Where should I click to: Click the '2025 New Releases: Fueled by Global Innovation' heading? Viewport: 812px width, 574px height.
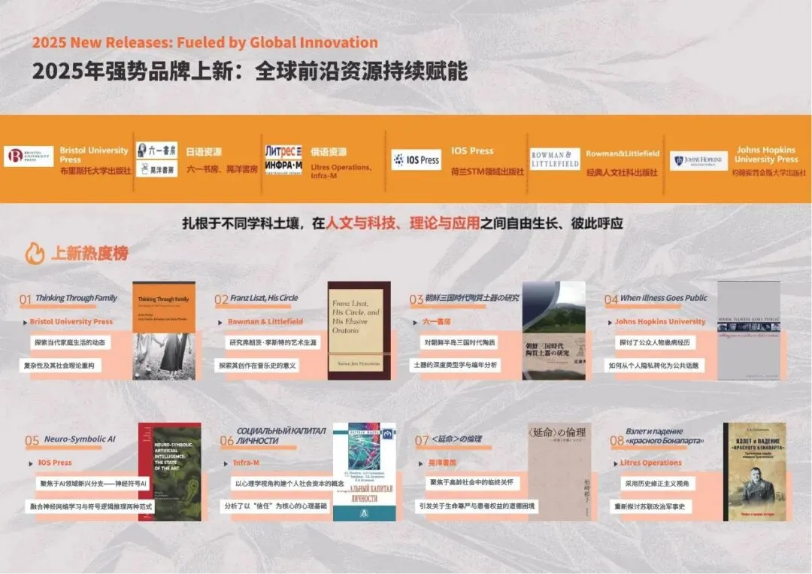pos(205,42)
